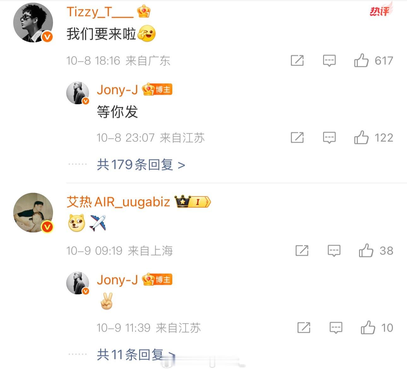Open Jony-J username in first reply
This screenshot has width=407, height=372.
(117, 90)
